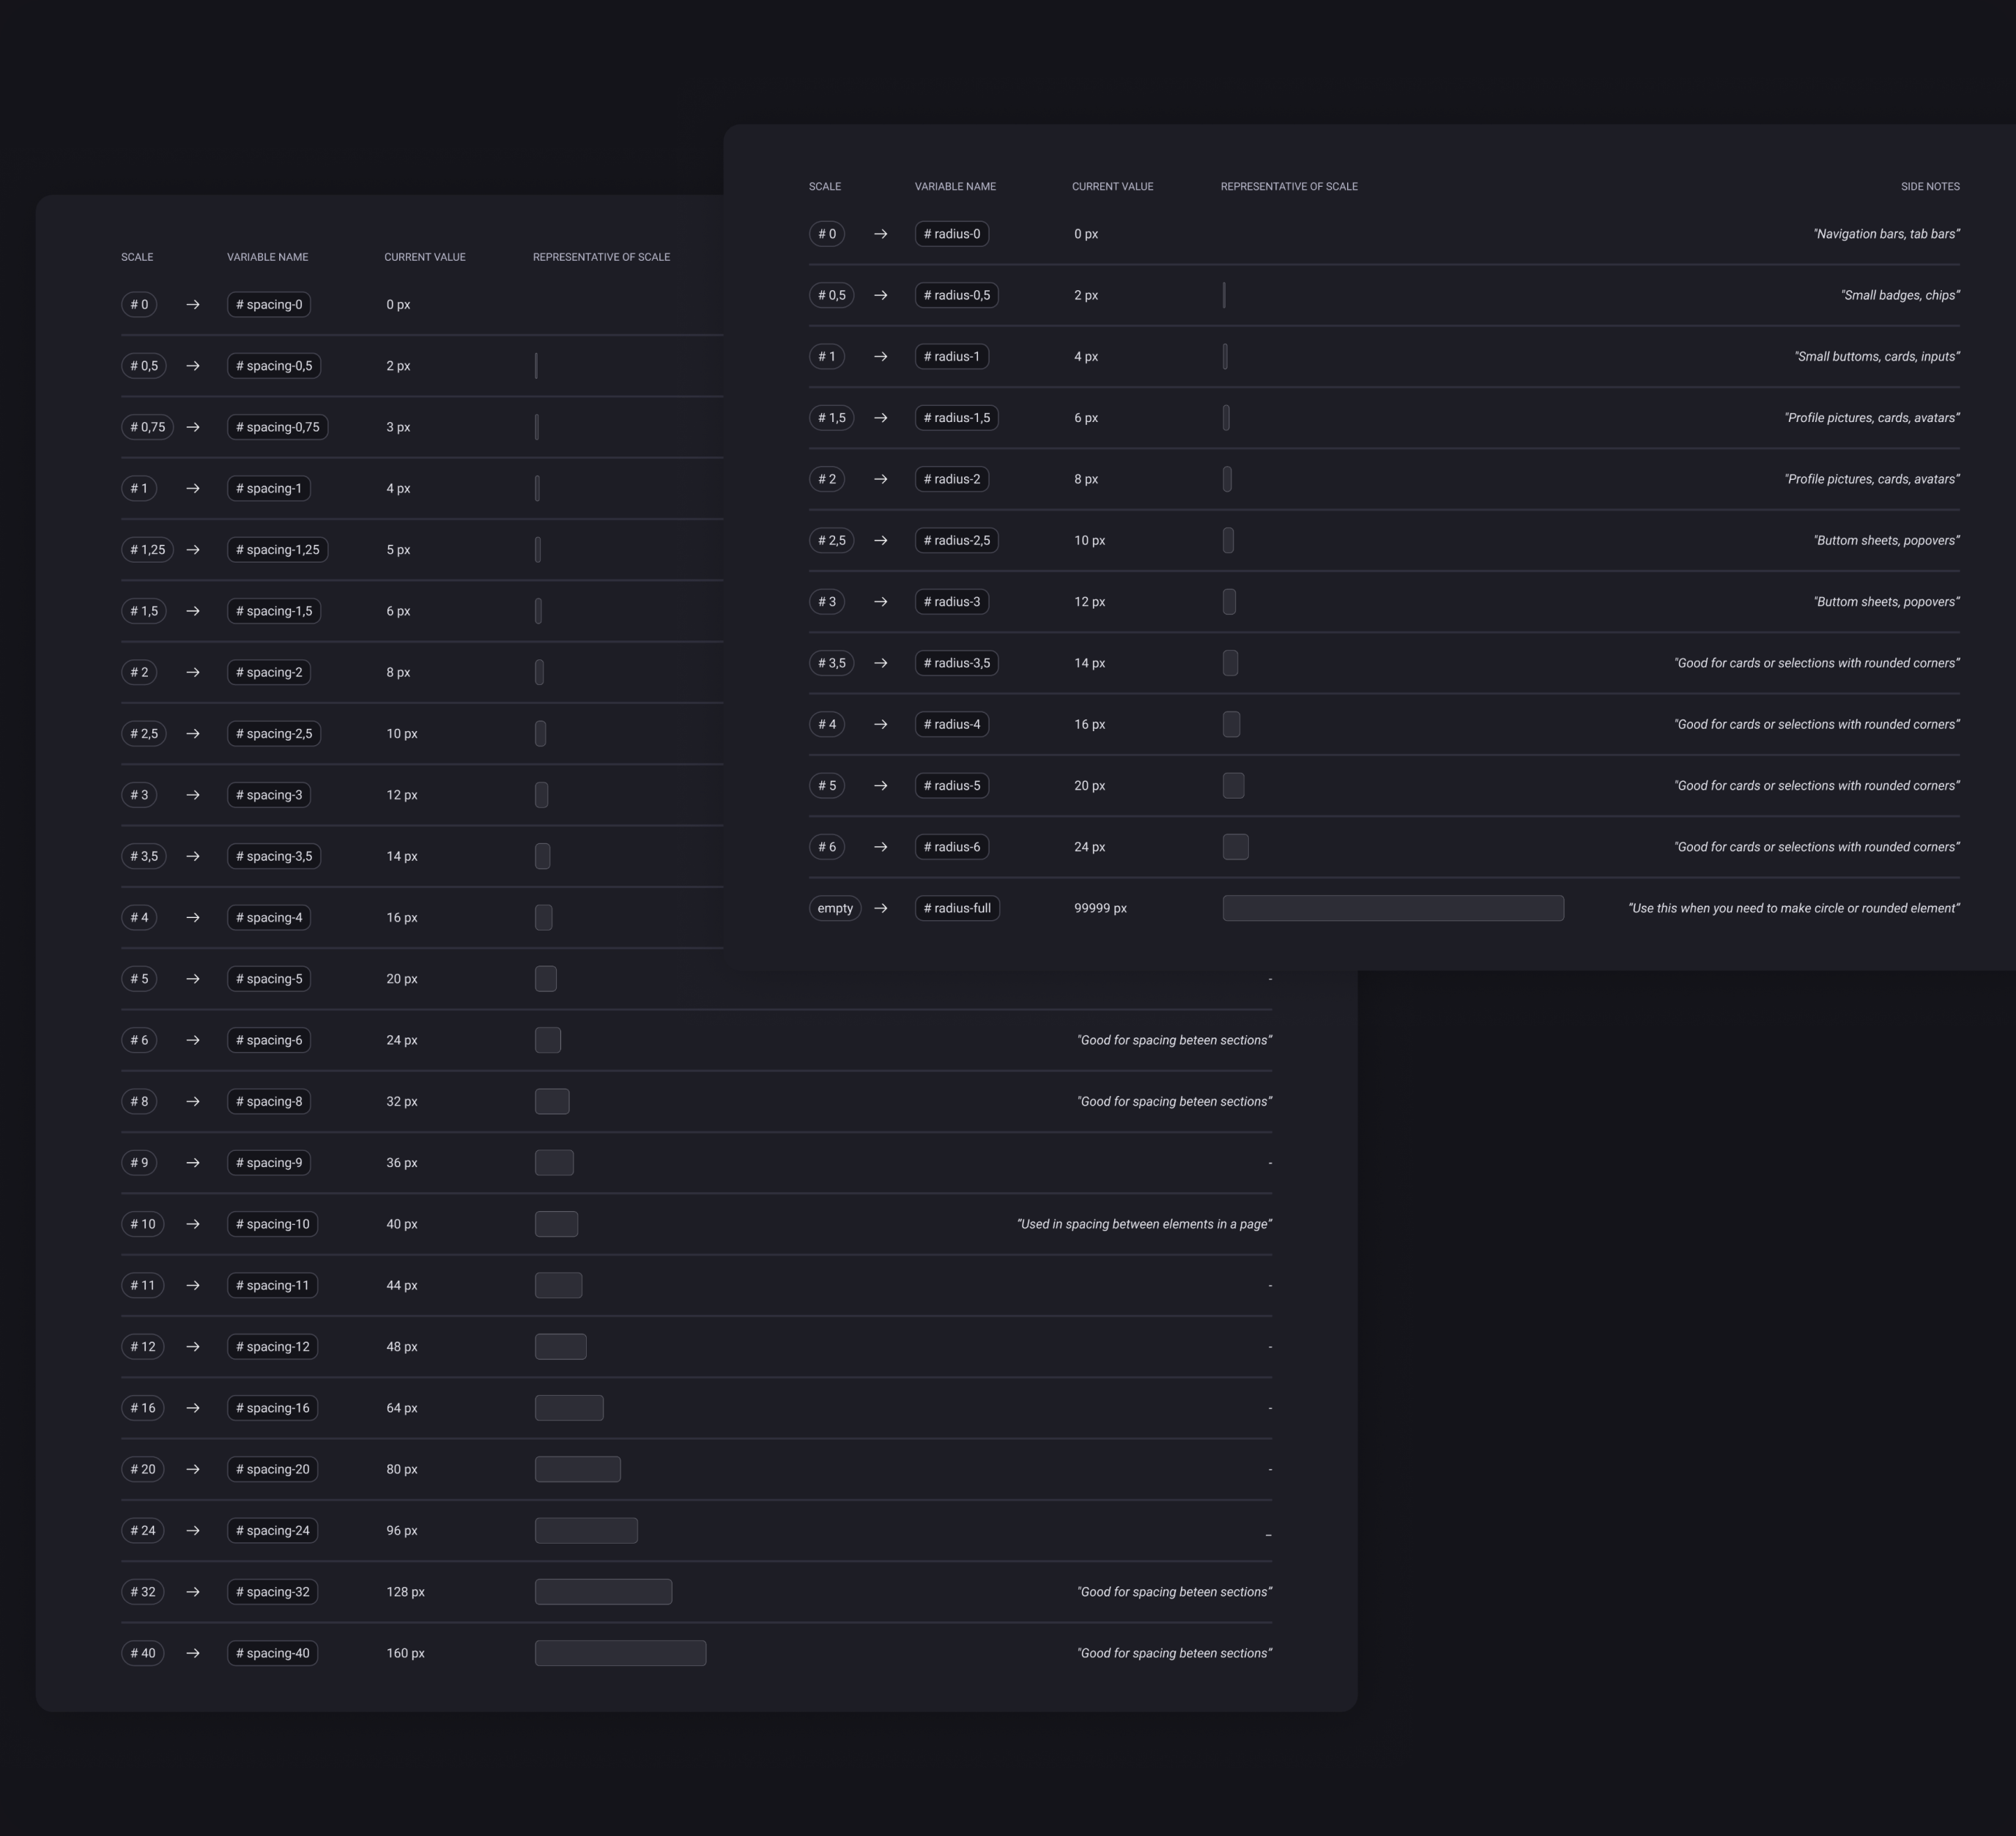Click the scale bar for spacing-24
The width and height of the screenshot is (2016, 1836).
pos(586,1531)
